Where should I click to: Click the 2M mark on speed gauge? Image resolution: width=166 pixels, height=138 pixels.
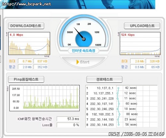(89, 24)
